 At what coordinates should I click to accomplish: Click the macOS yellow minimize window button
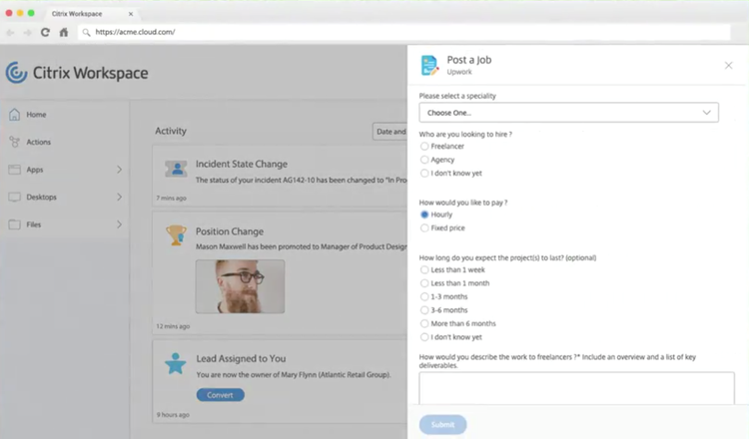coord(20,13)
